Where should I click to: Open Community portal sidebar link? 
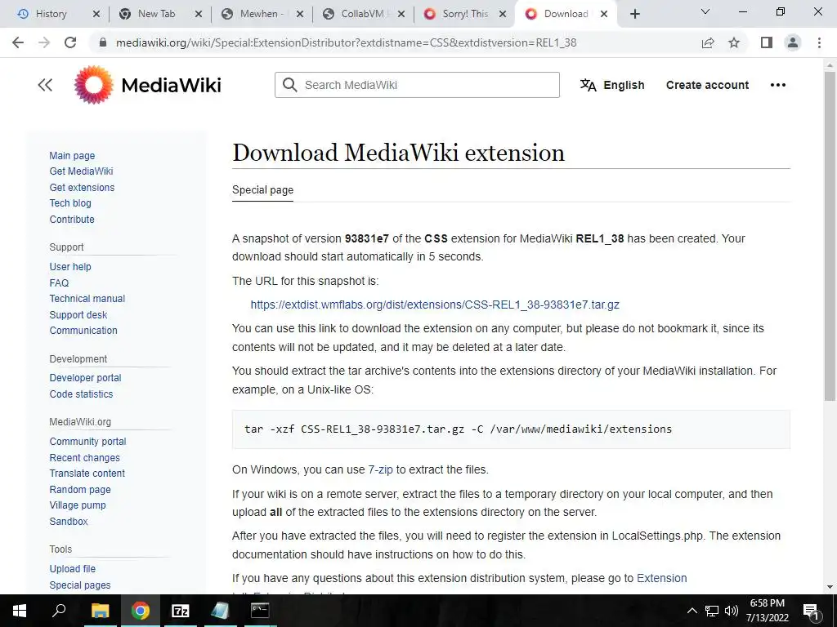87,442
